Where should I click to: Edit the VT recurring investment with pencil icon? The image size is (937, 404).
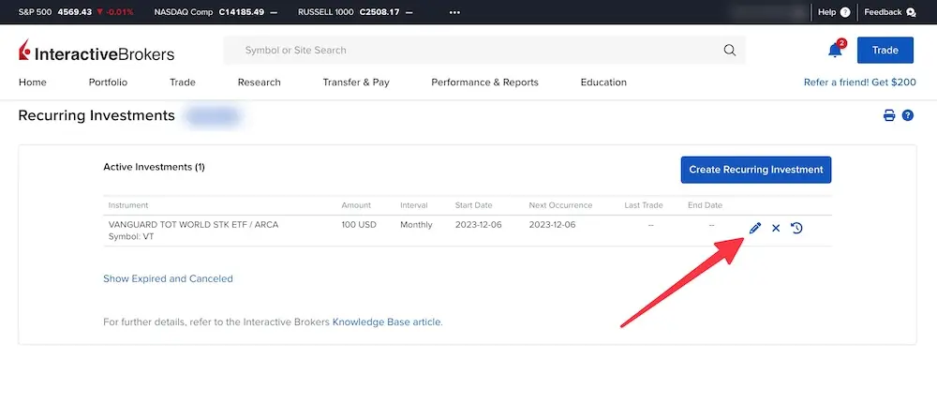point(754,228)
